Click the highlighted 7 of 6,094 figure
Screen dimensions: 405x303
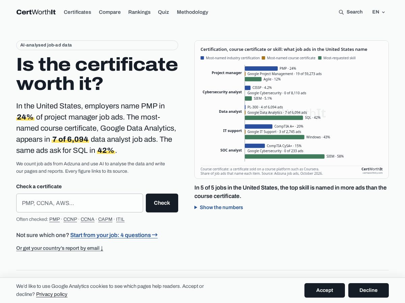tap(70, 139)
